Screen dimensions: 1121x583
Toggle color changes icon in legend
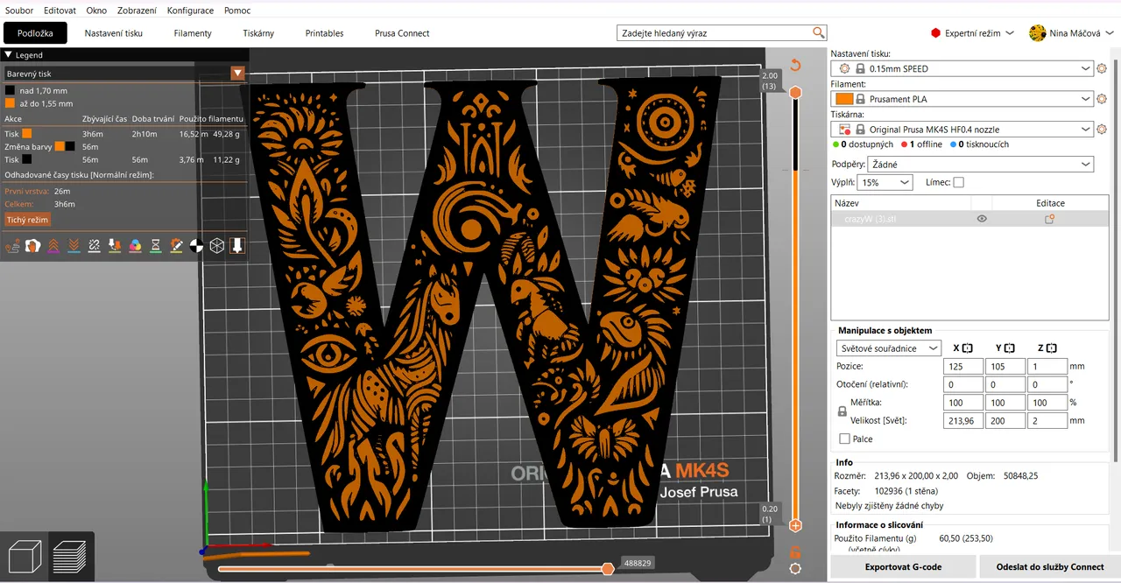tap(135, 246)
